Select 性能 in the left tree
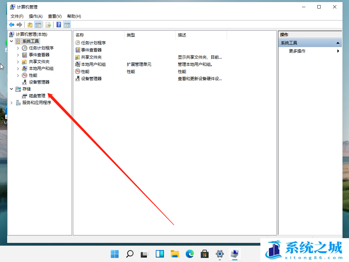This screenshot has width=349, height=262. (33, 75)
